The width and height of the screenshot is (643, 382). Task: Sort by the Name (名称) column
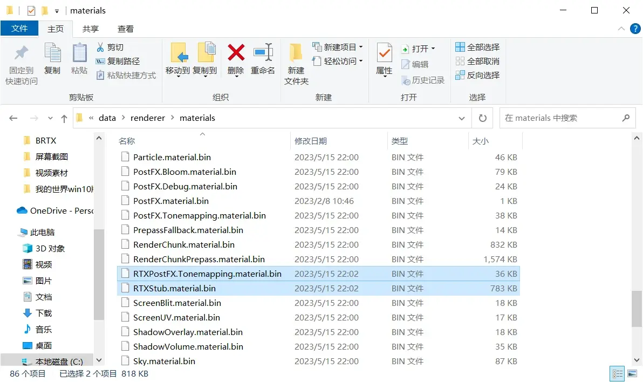(x=203, y=141)
